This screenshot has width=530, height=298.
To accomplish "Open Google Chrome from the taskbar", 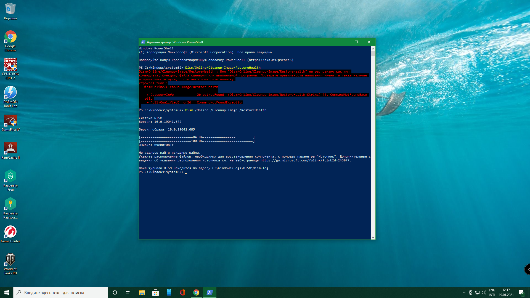I will coord(196,292).
